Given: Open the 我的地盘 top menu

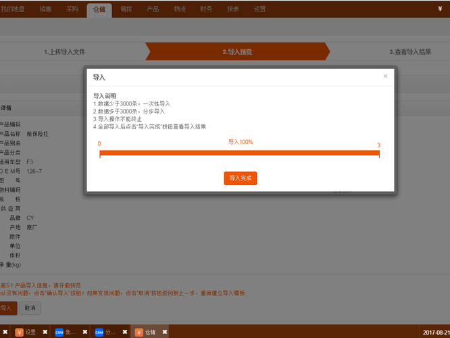Looking at the screenshot, I should point(12,9).
